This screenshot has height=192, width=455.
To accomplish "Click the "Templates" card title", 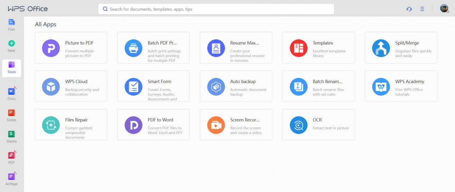I will [323, 43].
